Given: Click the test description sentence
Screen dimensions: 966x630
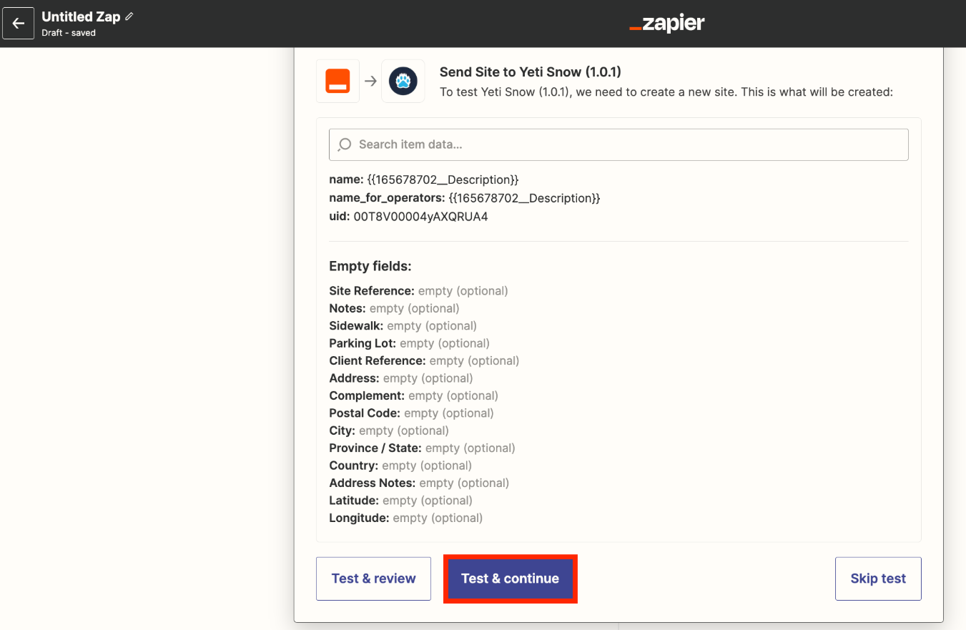Looking at the screenshot, I should coord(666,92).
